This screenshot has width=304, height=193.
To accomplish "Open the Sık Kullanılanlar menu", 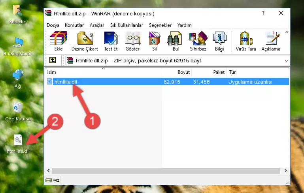I will tap(127, 25).
